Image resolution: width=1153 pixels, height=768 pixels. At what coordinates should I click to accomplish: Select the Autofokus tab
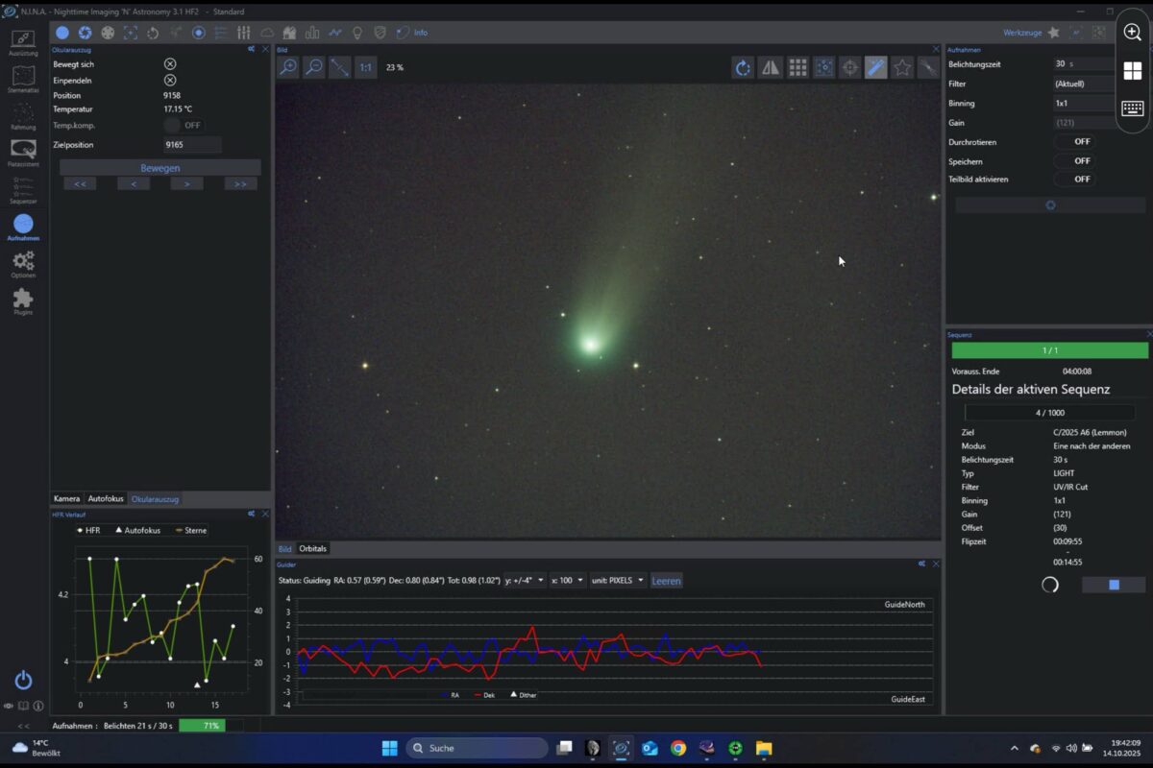(x=106, y=499)
